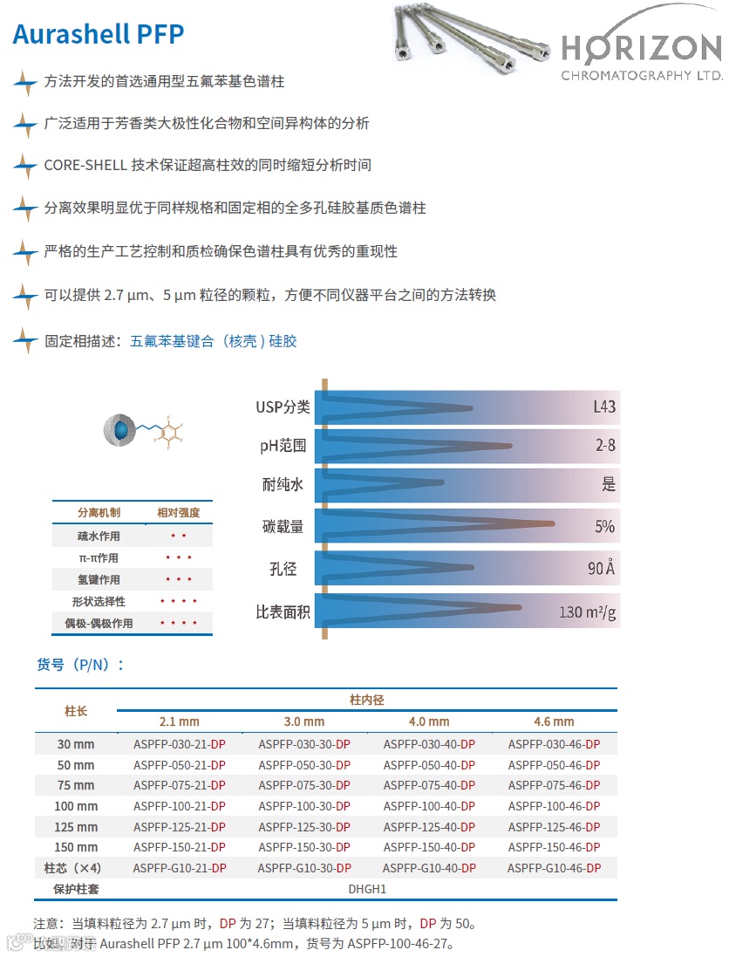Click the 100 mm row label
This screenshot has width=729, height=957.
(x=76, y=806)
